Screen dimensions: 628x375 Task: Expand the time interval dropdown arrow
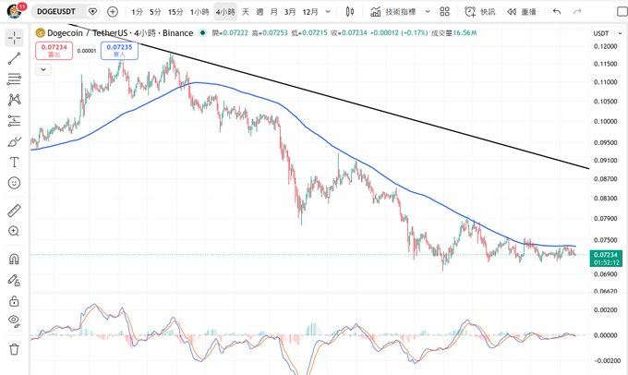click(x=328, y=12)
